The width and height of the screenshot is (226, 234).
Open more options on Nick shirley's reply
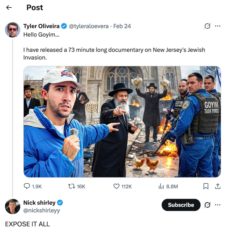click(x=218, y=205)
